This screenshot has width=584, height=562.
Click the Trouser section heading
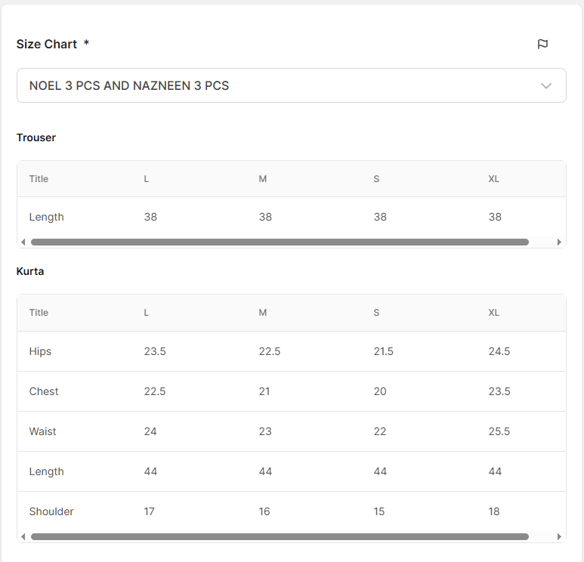point(36,137)
